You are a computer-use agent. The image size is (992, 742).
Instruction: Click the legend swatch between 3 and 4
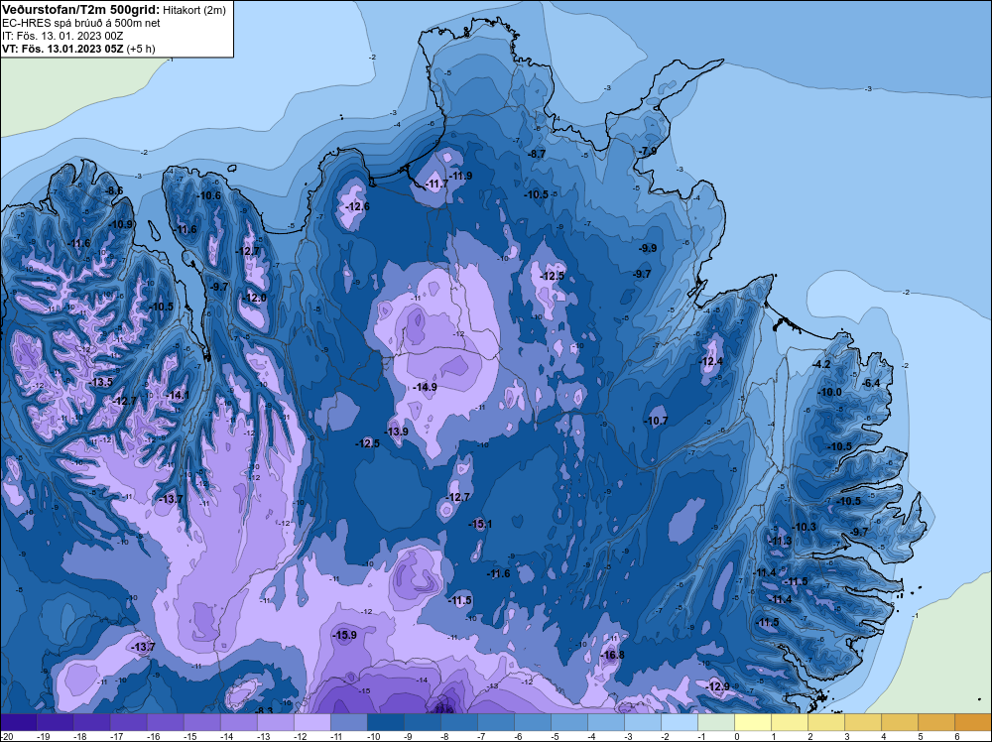pos(863,722)
